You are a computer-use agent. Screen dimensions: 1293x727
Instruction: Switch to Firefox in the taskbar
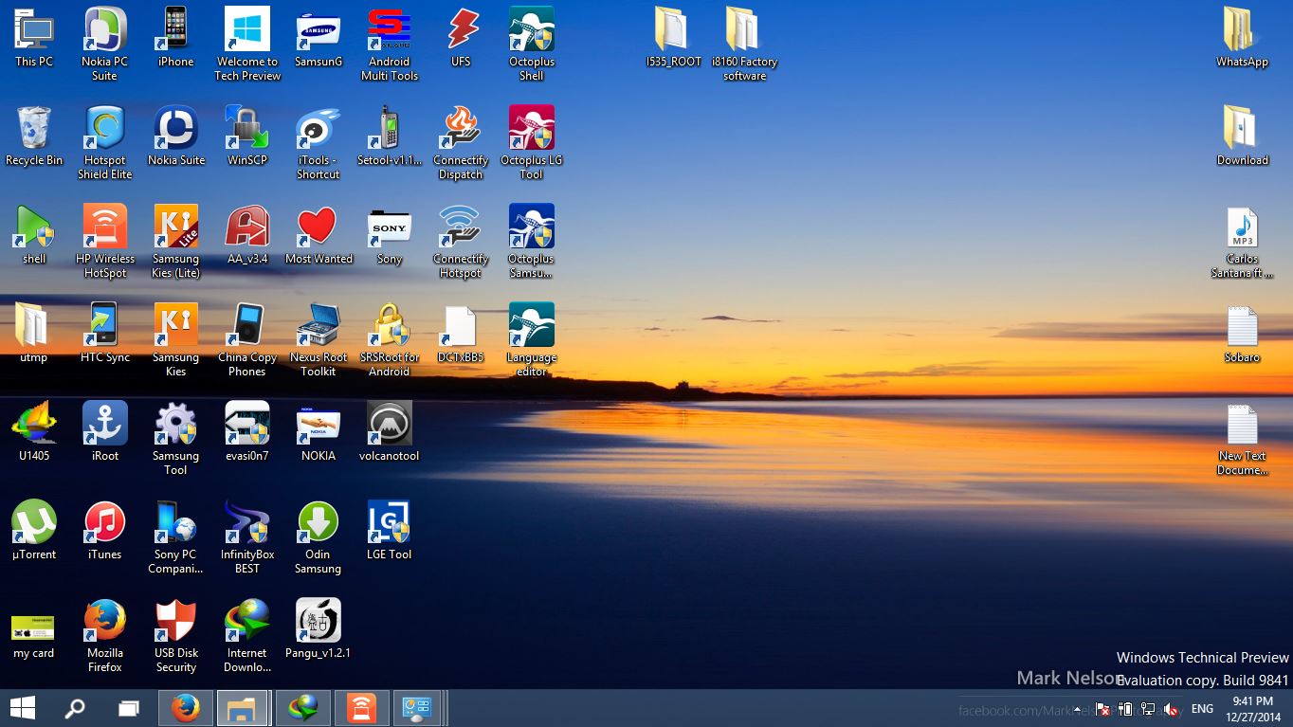point(186,708)
